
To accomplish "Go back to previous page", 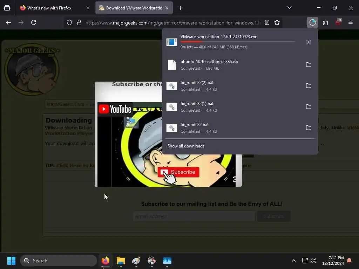I will (8, 22).
